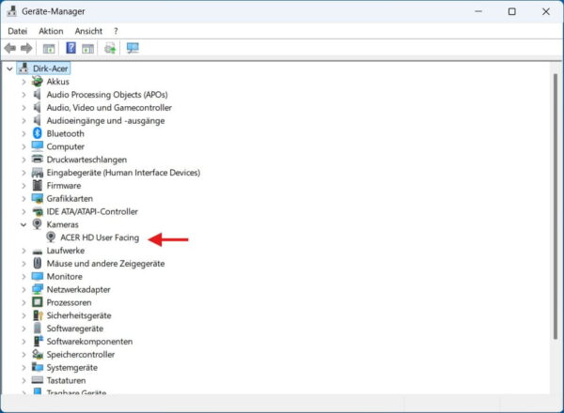Viewport: 564px width, 413px height.
Task: Select the Prozessoren label
Action: (x=69, y=302)
